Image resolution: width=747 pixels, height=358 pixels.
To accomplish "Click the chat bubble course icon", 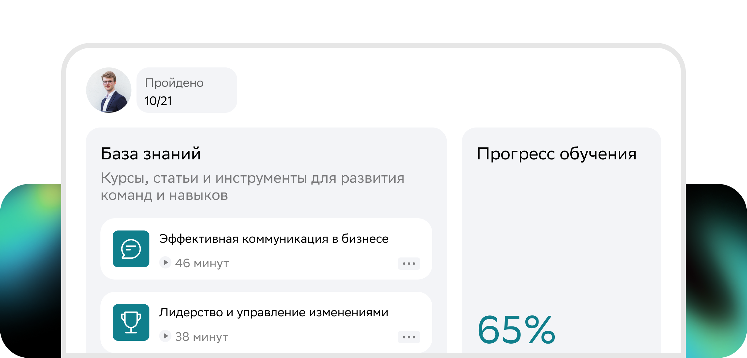I will tap(131, 249).
